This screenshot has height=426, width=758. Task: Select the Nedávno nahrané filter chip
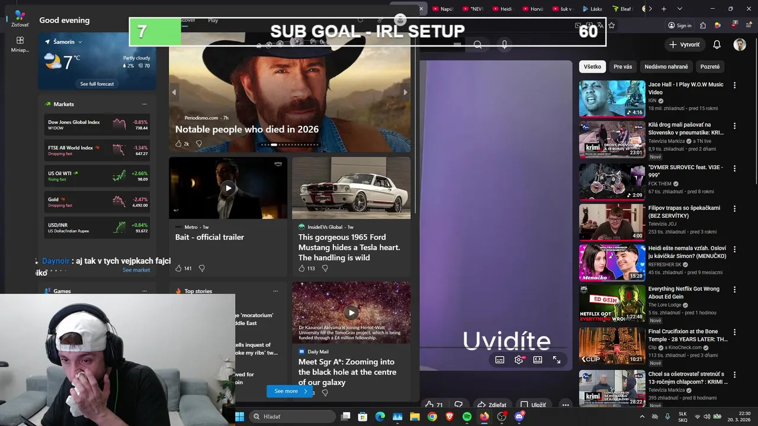[x=666, y=67]
